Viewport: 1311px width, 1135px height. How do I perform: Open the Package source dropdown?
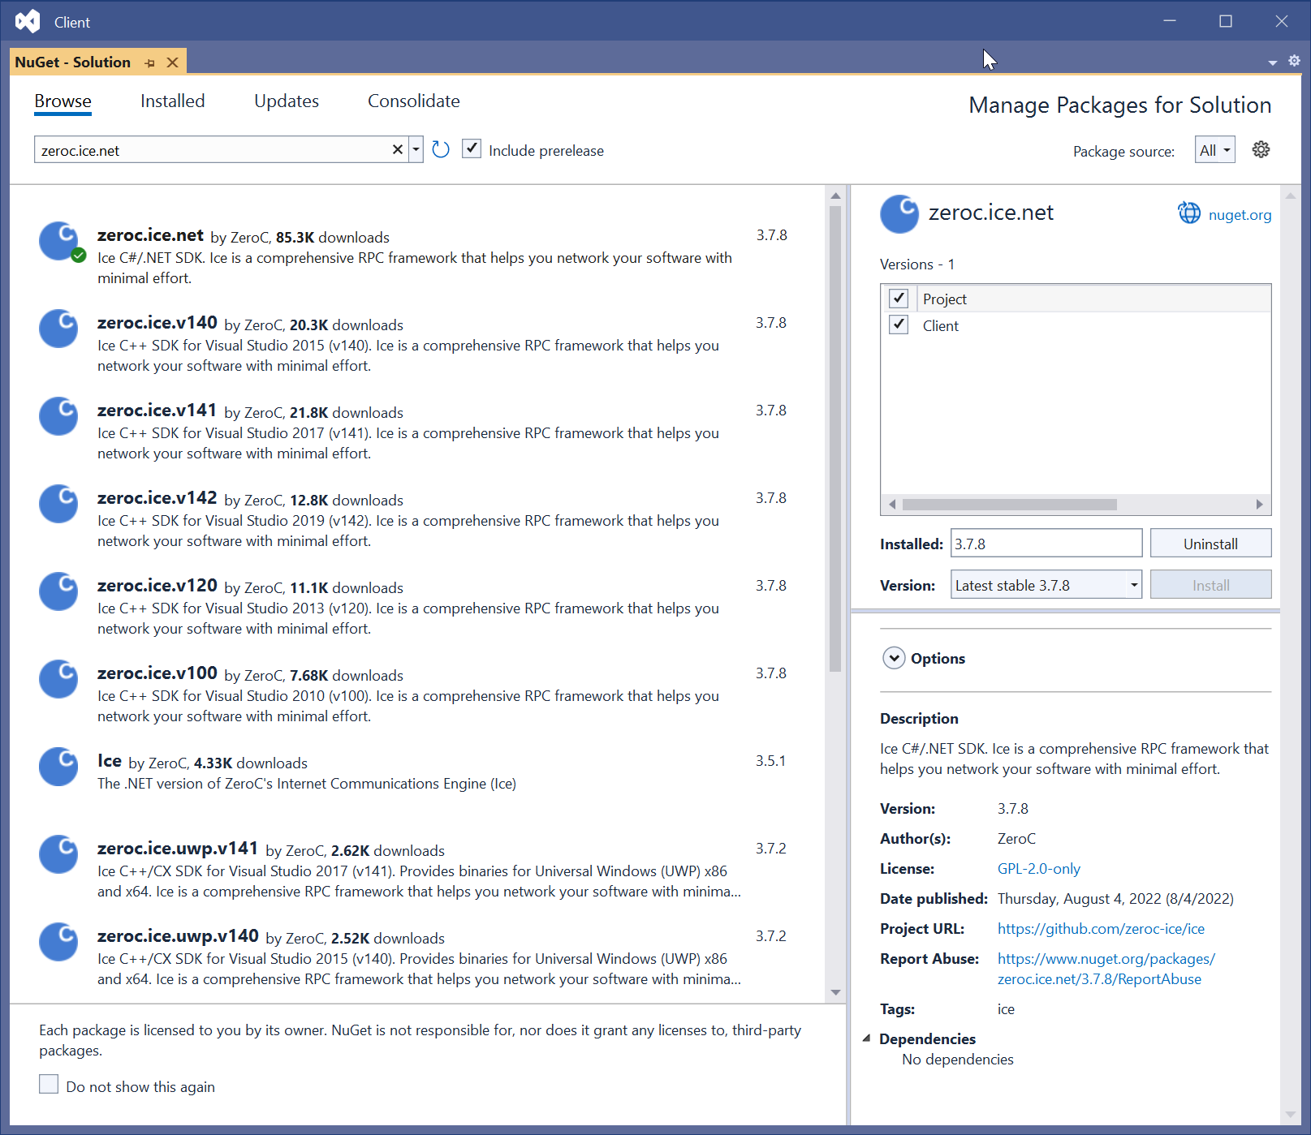point(1214,150)
